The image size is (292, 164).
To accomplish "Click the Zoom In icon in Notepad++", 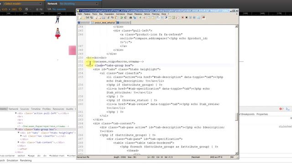I will (140, 17).
